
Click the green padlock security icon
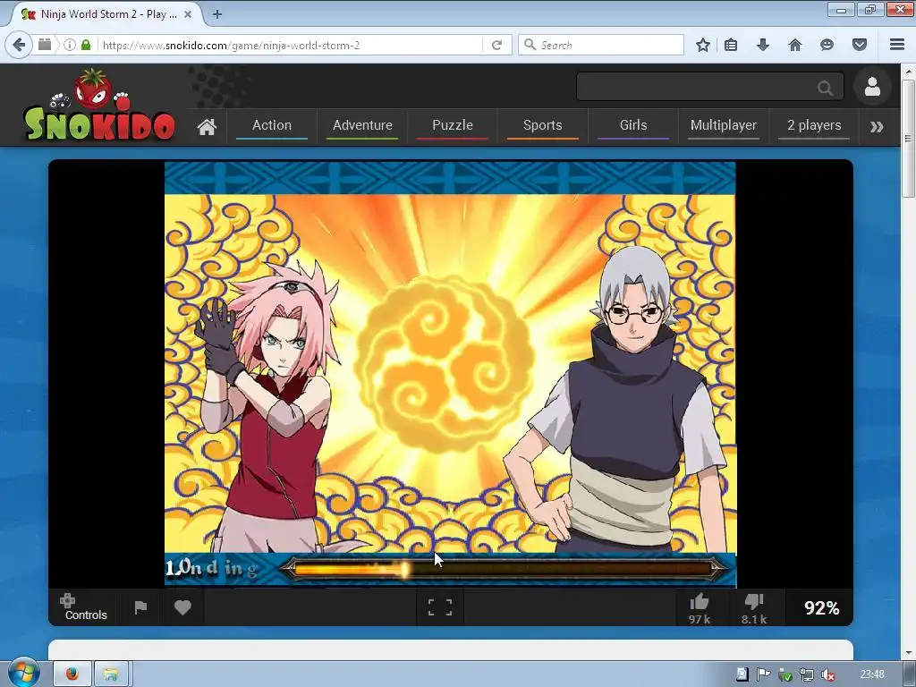point(86,45)
